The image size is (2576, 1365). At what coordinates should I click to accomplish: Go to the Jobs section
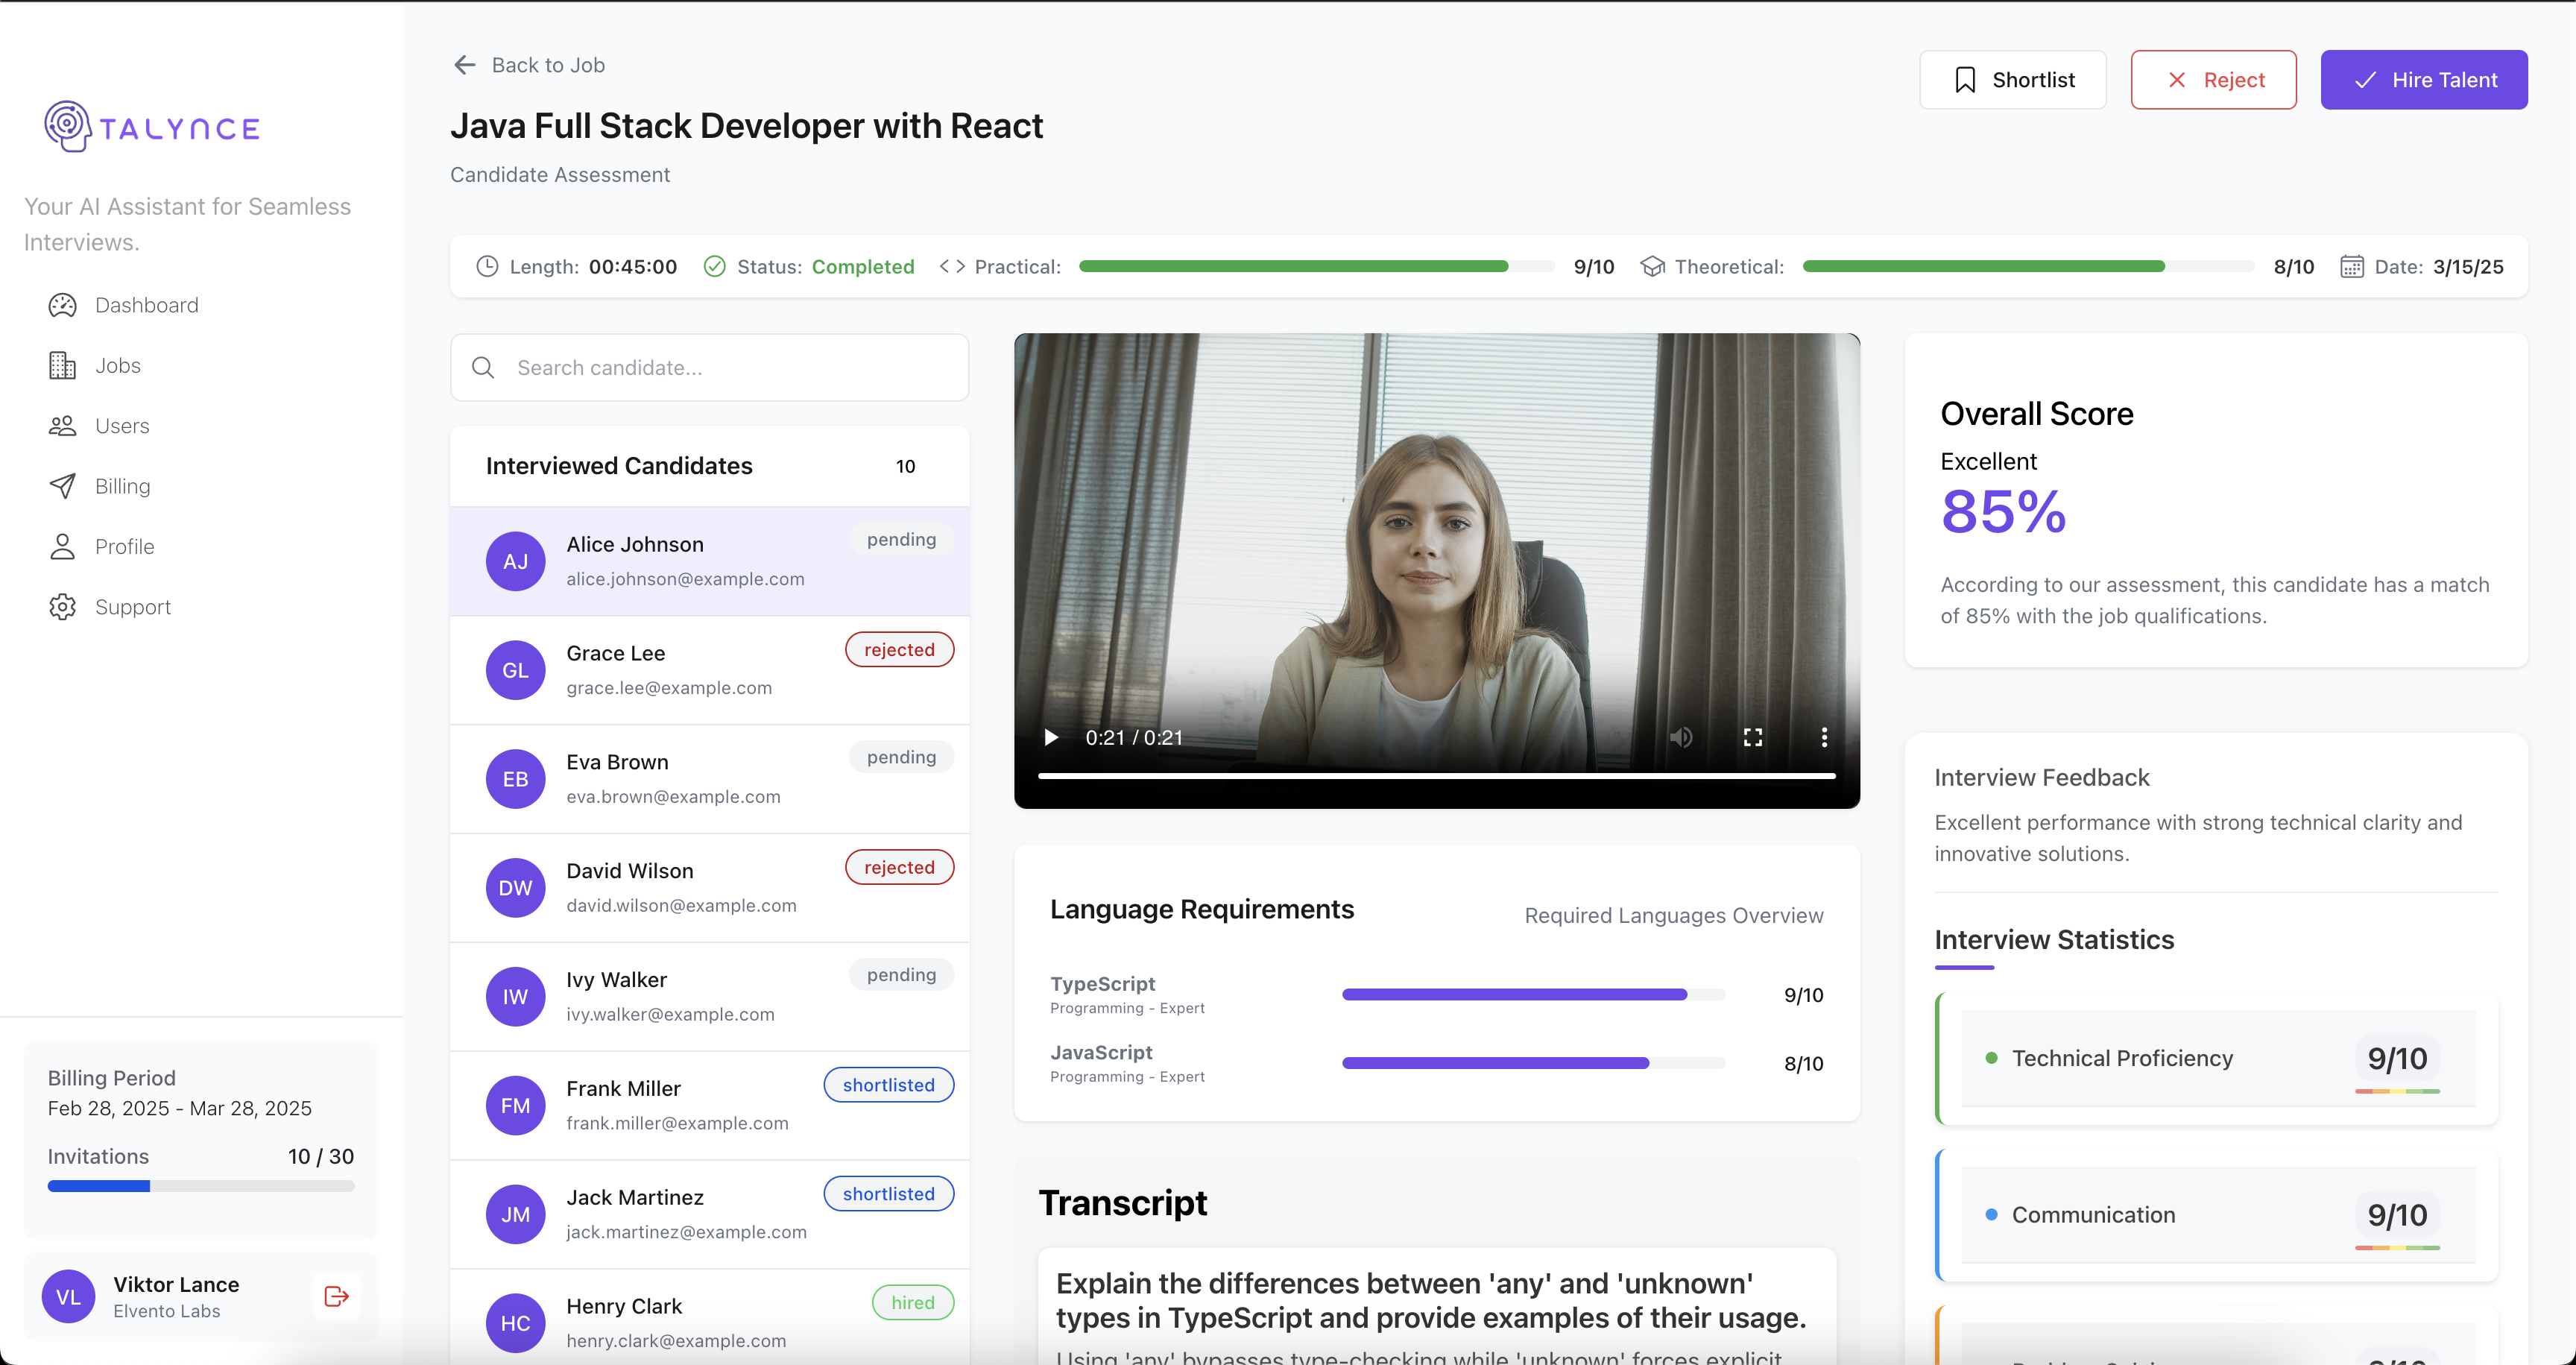coord(117,366)
